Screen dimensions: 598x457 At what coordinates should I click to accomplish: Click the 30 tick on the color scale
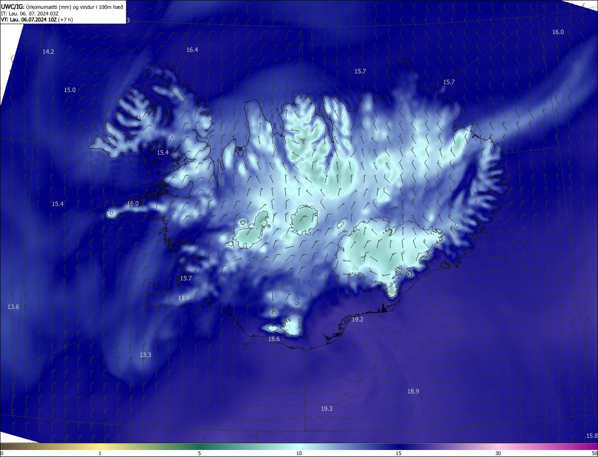click(x=498, y=454)
